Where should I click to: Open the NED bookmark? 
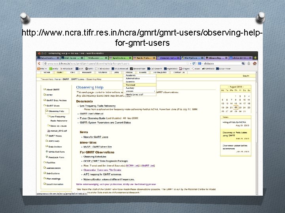(89, 69)
